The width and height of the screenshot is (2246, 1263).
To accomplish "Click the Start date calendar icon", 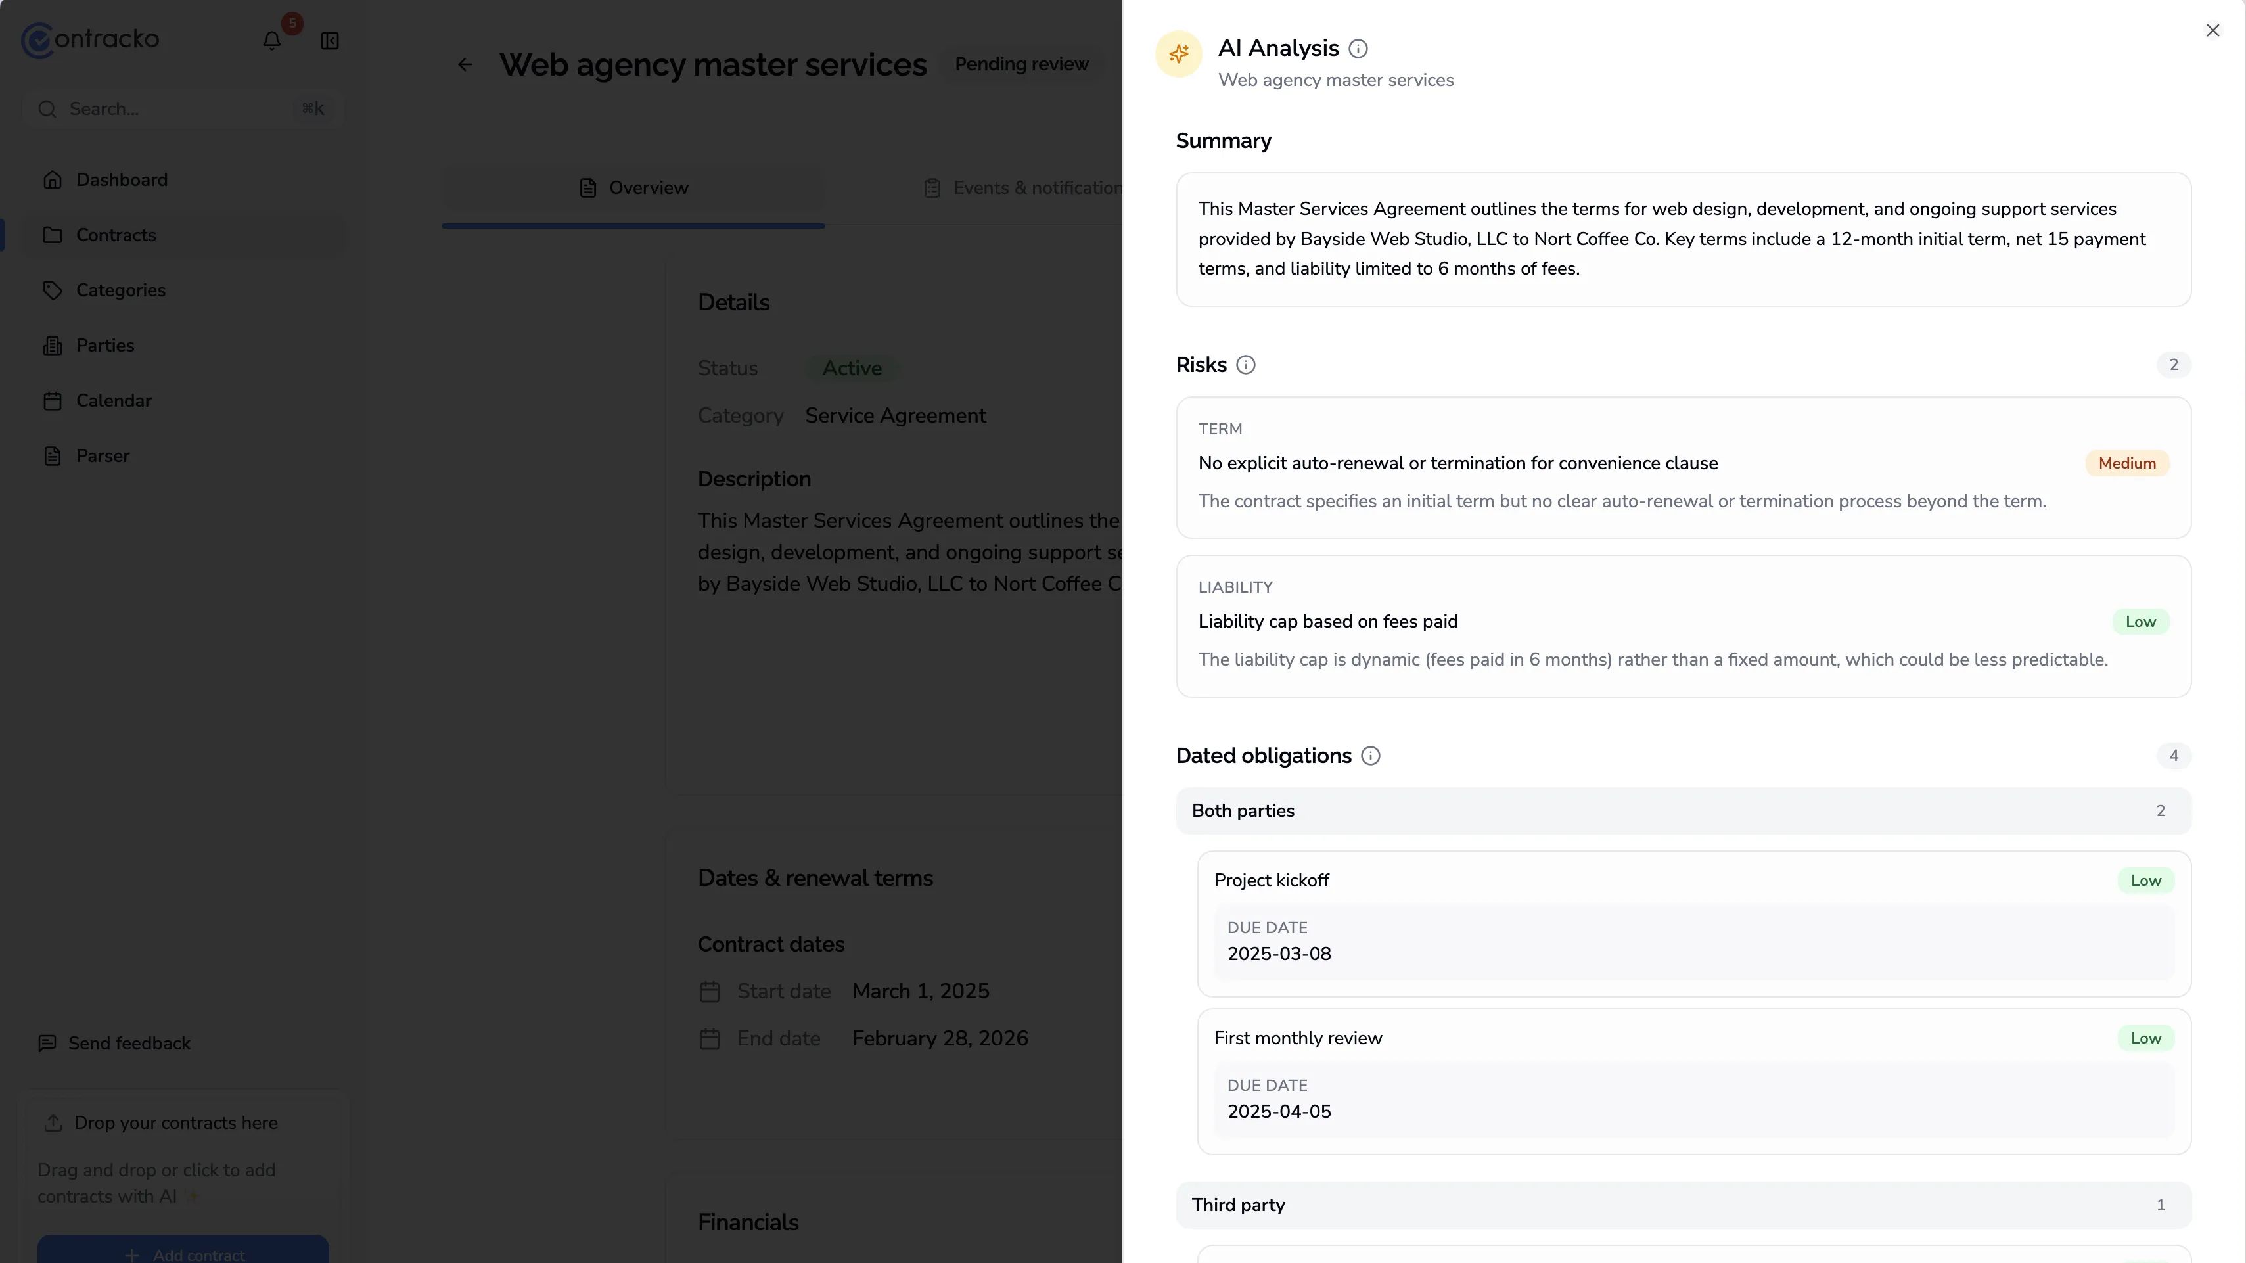I will (710, 992).
